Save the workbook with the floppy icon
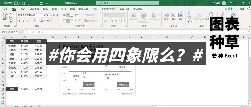 click(23, 3)
